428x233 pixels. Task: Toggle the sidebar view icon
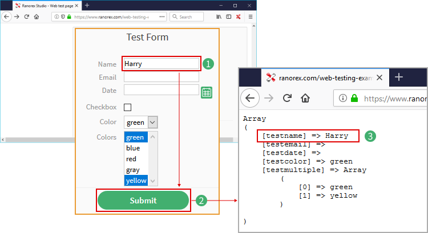[228, 17]
